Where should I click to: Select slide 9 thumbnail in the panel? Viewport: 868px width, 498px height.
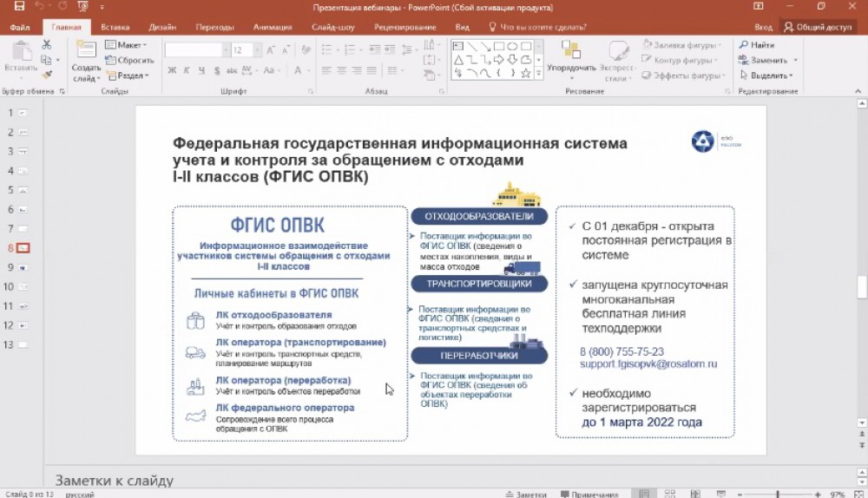(x=23, y=267)
